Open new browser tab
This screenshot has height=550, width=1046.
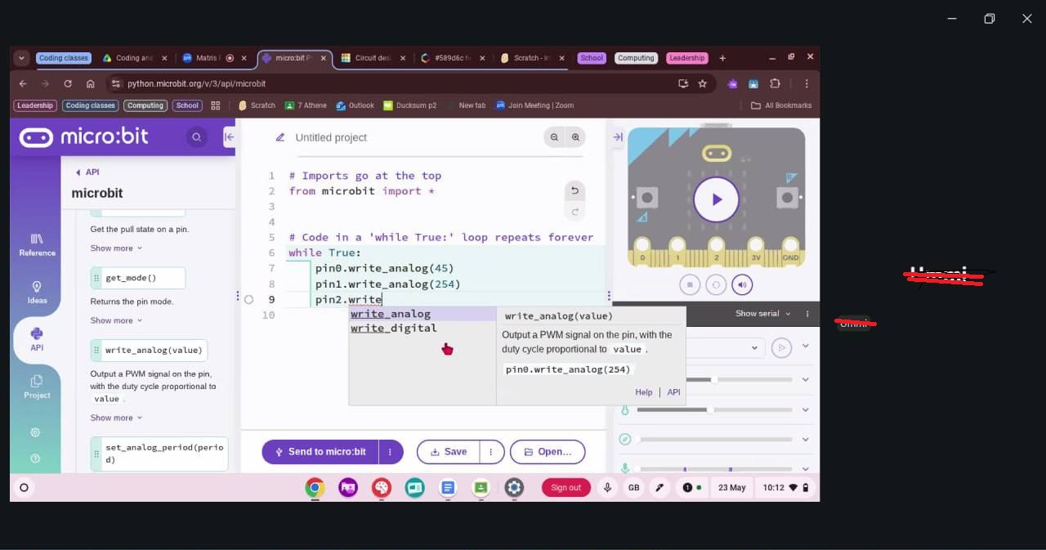(722, 58)
